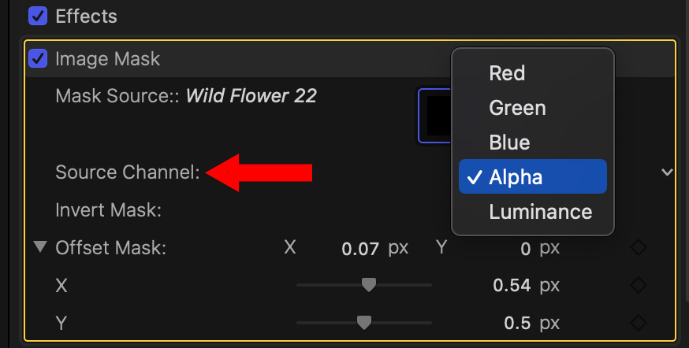
Task: Click the Y row value 0.5
Action: click(520, 323)
